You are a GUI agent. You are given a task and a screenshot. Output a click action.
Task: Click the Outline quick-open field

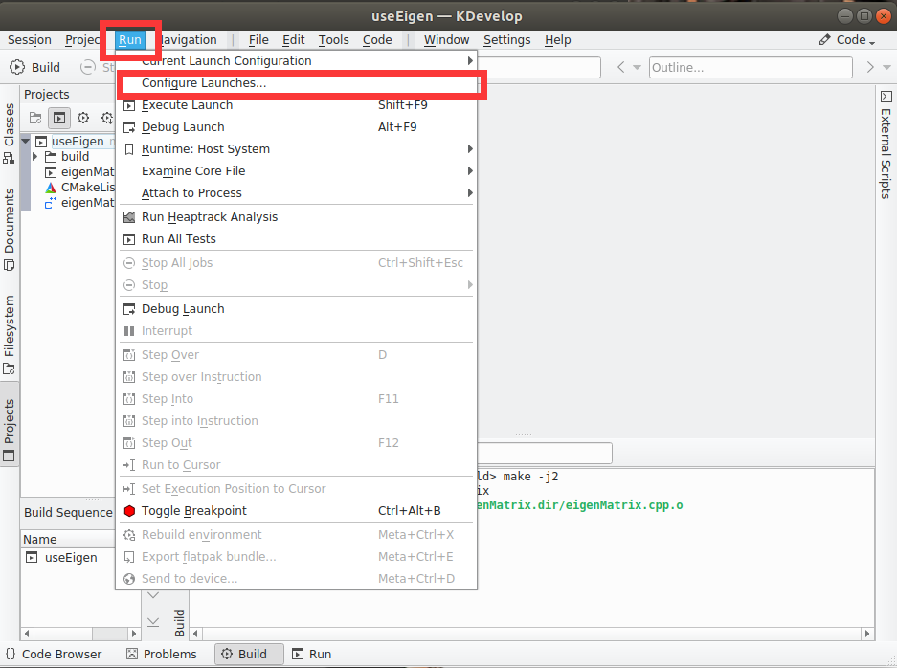click(751, 68)
